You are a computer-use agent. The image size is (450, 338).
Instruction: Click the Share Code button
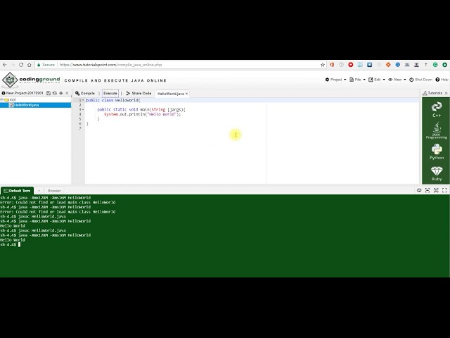pos(139,94)
